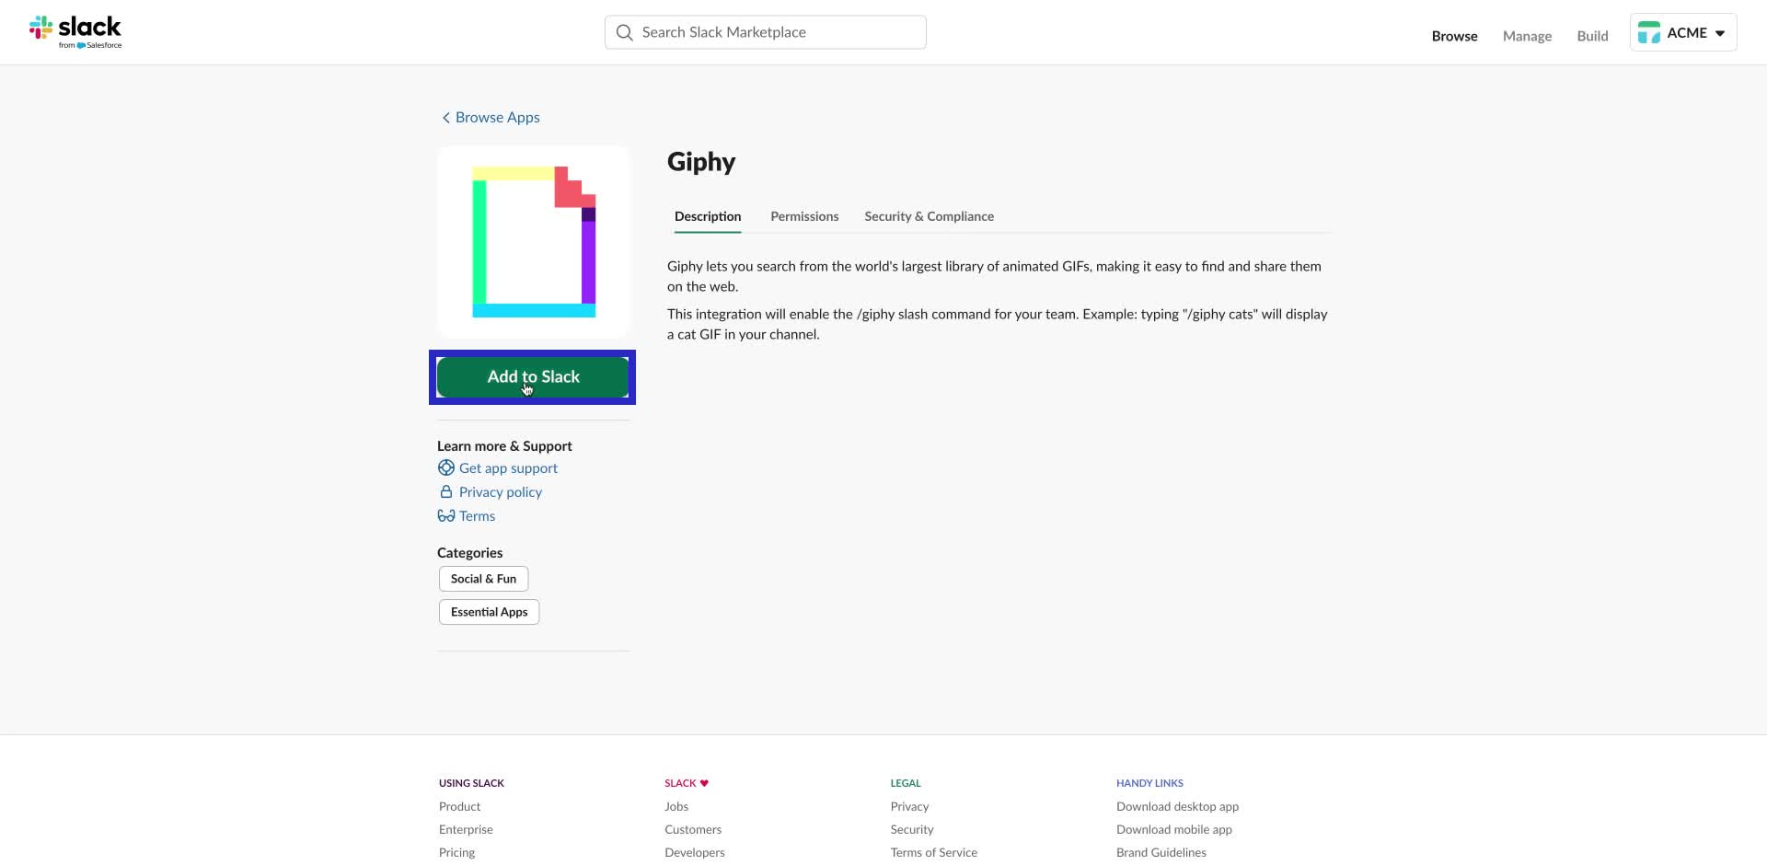Image resolution: width=1767 pixels, height=865 pixels.
Task: Click the glasses icon beside Terms
Action: coord(445,515)
